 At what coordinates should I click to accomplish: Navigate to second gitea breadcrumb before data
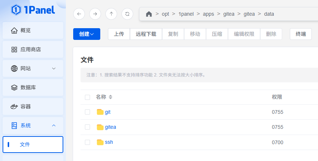[249, 14]
